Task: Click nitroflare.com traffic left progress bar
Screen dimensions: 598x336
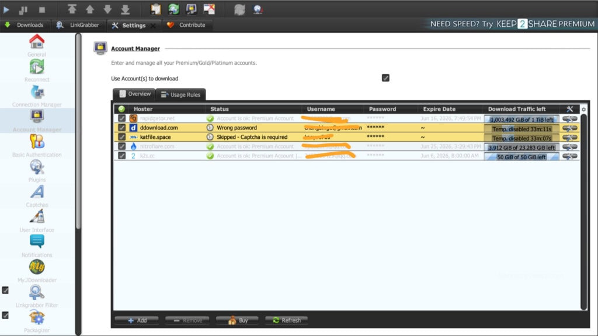Action: click(x=521, y=148)
